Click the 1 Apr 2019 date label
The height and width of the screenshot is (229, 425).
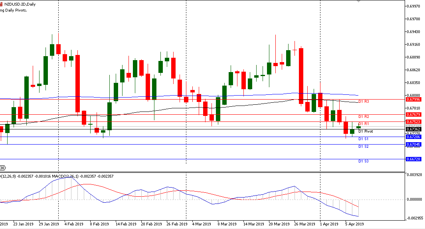coord(329,224)
